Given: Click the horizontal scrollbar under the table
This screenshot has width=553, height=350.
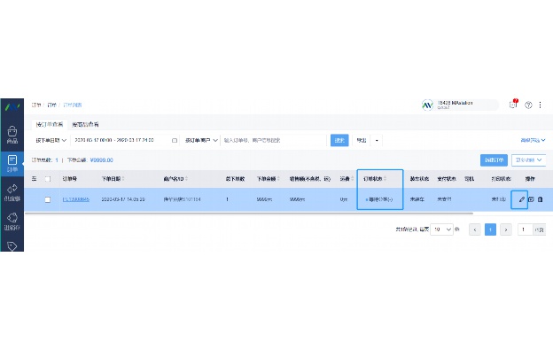Looking at the screenshot, I should click(x=249, y=214).
